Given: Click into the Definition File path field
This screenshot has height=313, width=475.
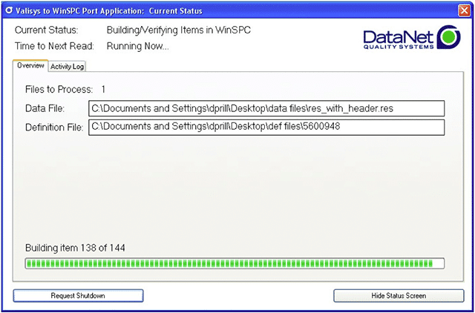Looking at the screenshot, I should coord(266,127).
